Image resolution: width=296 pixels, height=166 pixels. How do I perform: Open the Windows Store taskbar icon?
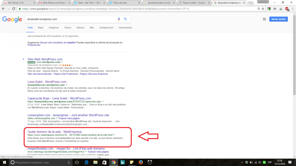[104, 162]
